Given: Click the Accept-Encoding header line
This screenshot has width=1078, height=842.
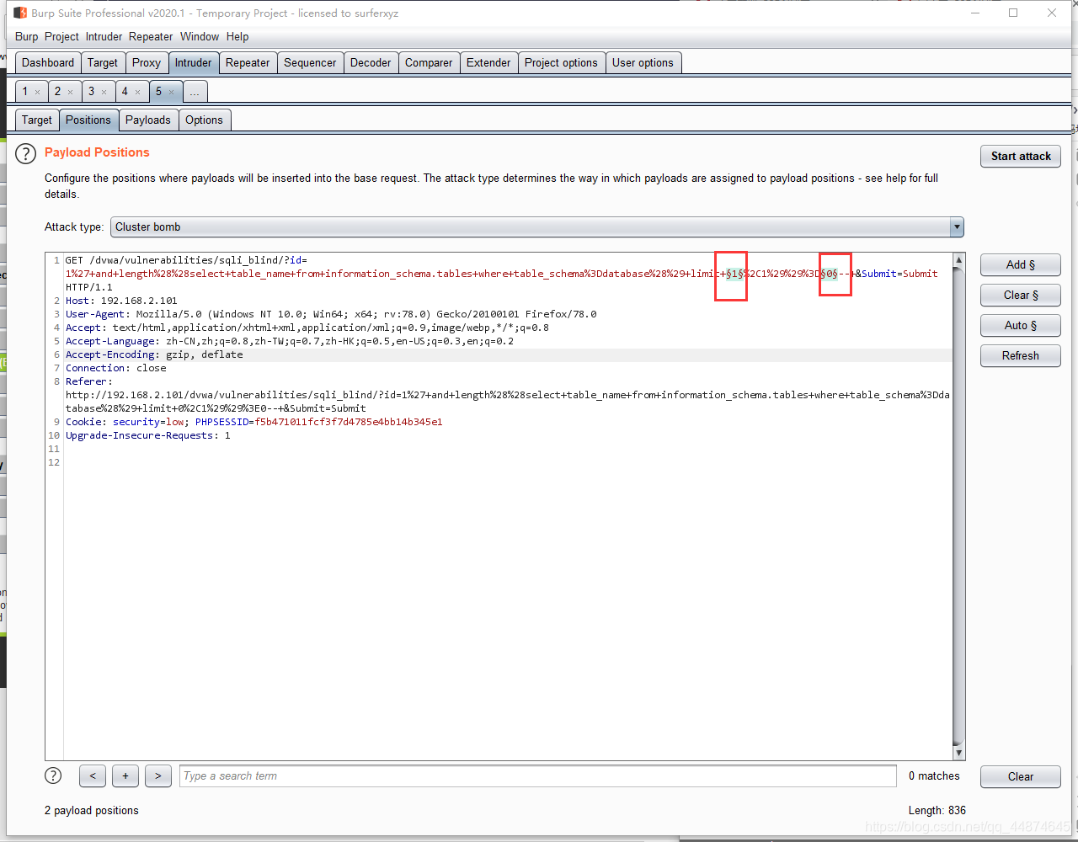Looking at the screenshot, I should (x=154, y=354).
